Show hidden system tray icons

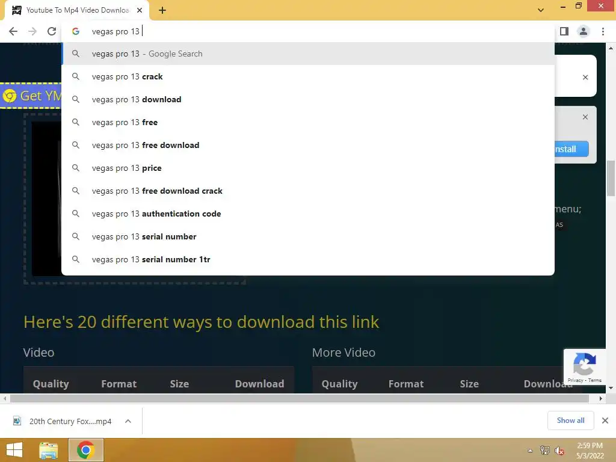(x=530, y=451)
